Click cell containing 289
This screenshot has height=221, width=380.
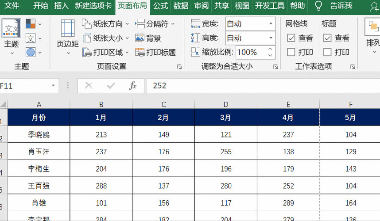click(x=288, y=202)
